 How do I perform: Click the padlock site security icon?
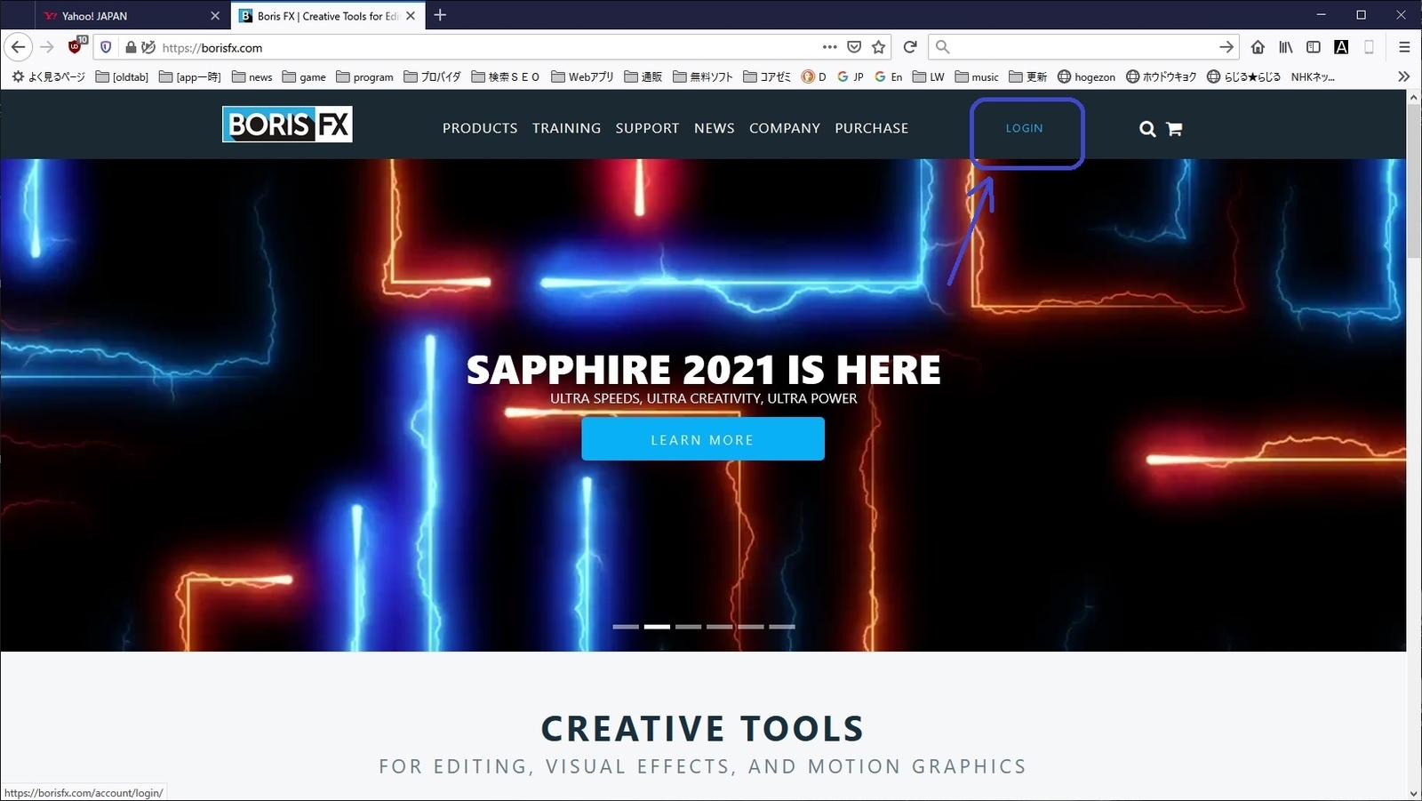(x=131, y=47)
